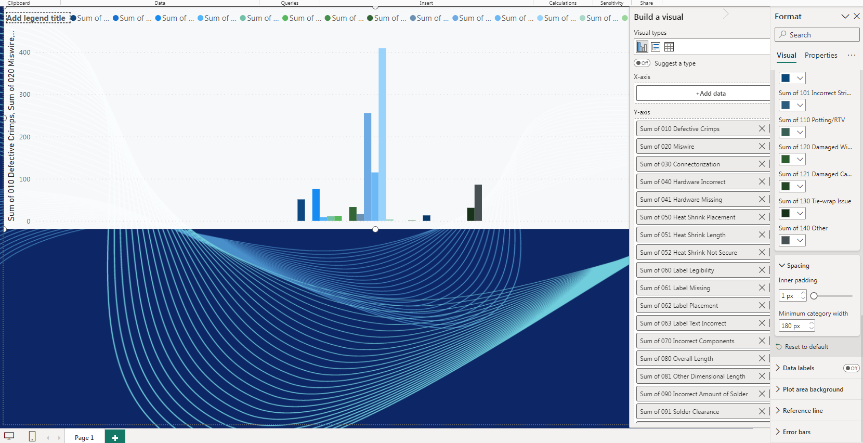This screenshot has width=863, height=443.
Task: Remove Sum of 070 Incorrect Components field
Action: [x=762, y=341]
